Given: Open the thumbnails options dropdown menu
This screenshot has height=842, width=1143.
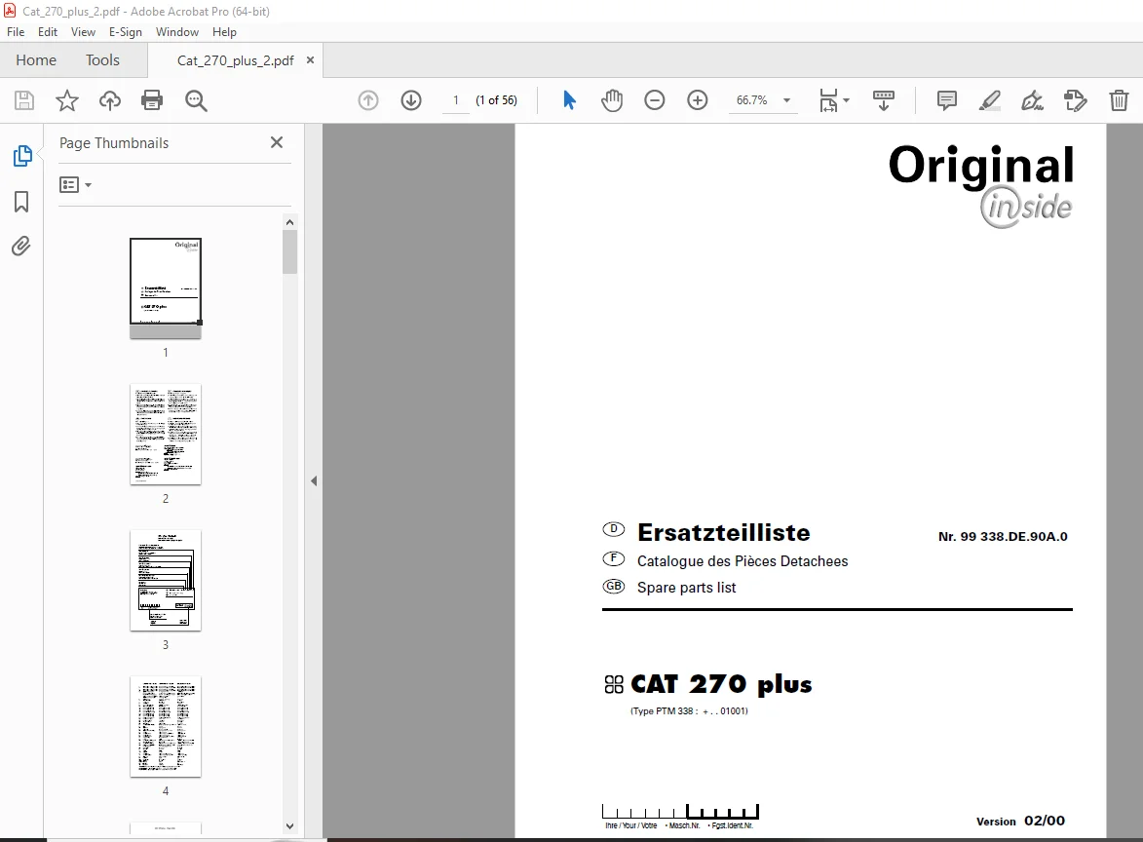Looking at the screenshot, I should tap(75, 185).
